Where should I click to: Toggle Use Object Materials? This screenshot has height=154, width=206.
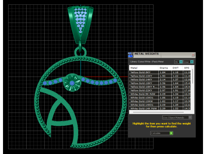coord(177,118)
